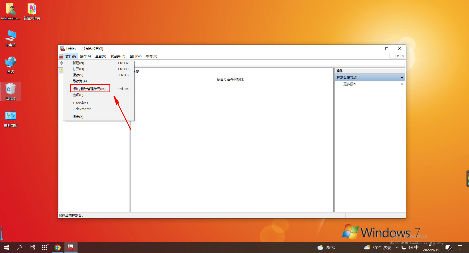The height and width of the screenshot is (253, 469).
Task: Click the apps grid icon on the taskbar
Action: click(x=44, y=248)
